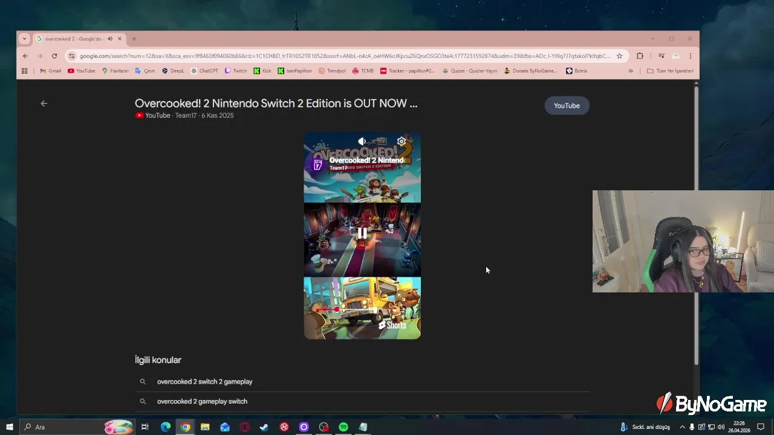Open the Windows Start menu
The height and width of the screenshot is (435, 774).
pos(9,427)
